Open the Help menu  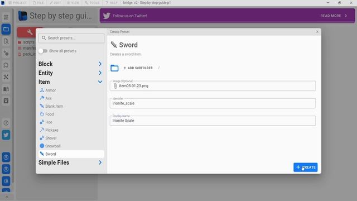112,3
